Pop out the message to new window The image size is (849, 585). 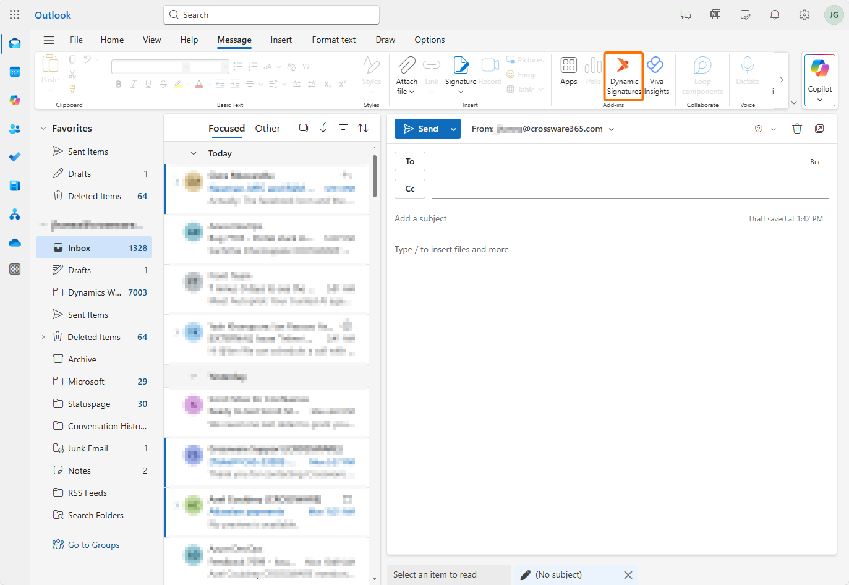click(819, 129)
